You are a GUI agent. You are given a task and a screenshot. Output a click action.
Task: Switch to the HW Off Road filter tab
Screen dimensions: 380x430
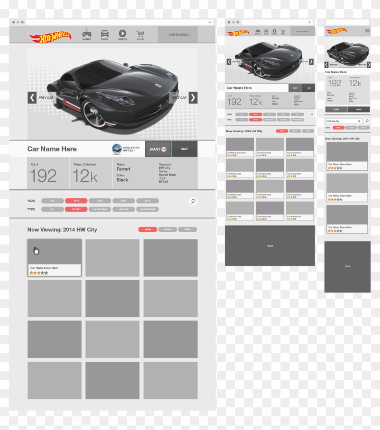(x=100, y=209)
